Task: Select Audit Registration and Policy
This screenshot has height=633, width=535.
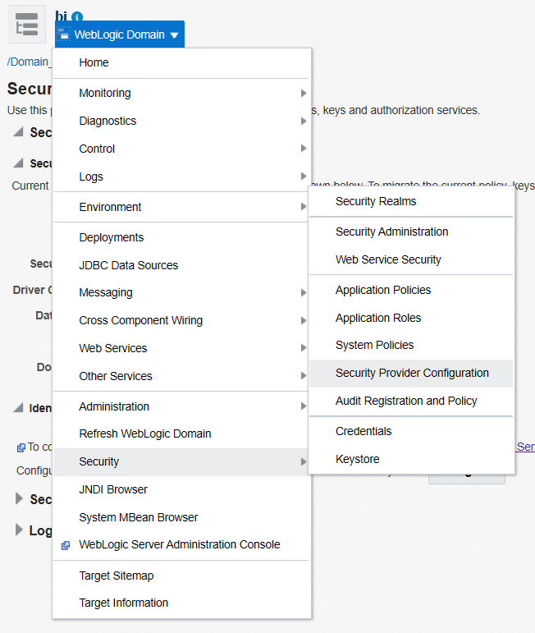Action: pyautogui.click(x=405, y=401)
